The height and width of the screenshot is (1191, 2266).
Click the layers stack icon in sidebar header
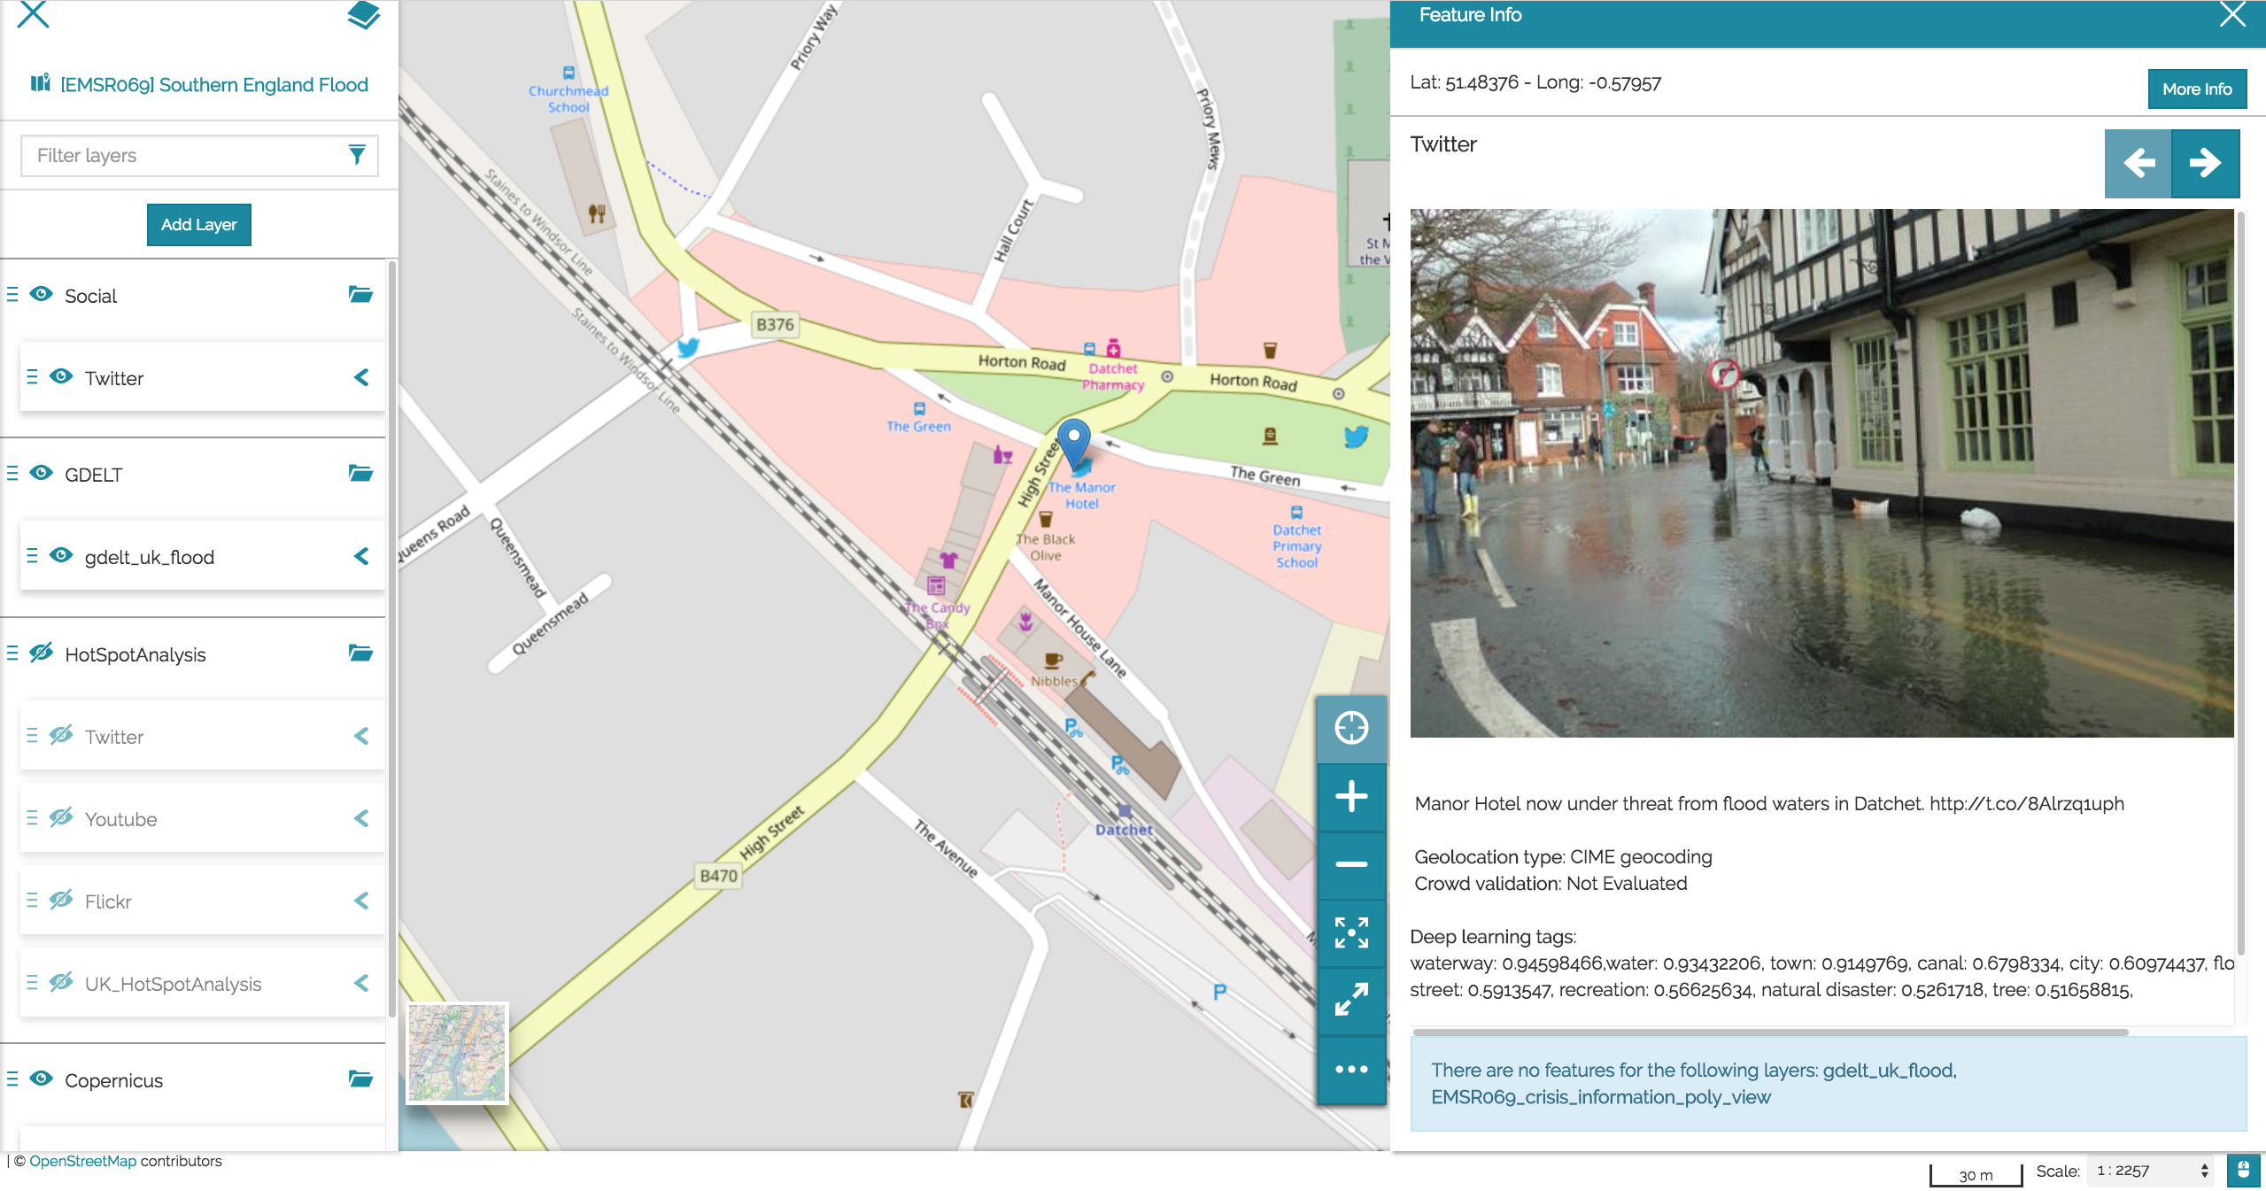(363, 14)
